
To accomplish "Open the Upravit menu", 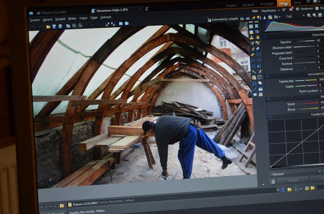I will coord(47,19).
